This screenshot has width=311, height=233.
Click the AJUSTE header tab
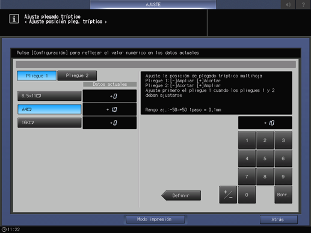coord(153,4)
